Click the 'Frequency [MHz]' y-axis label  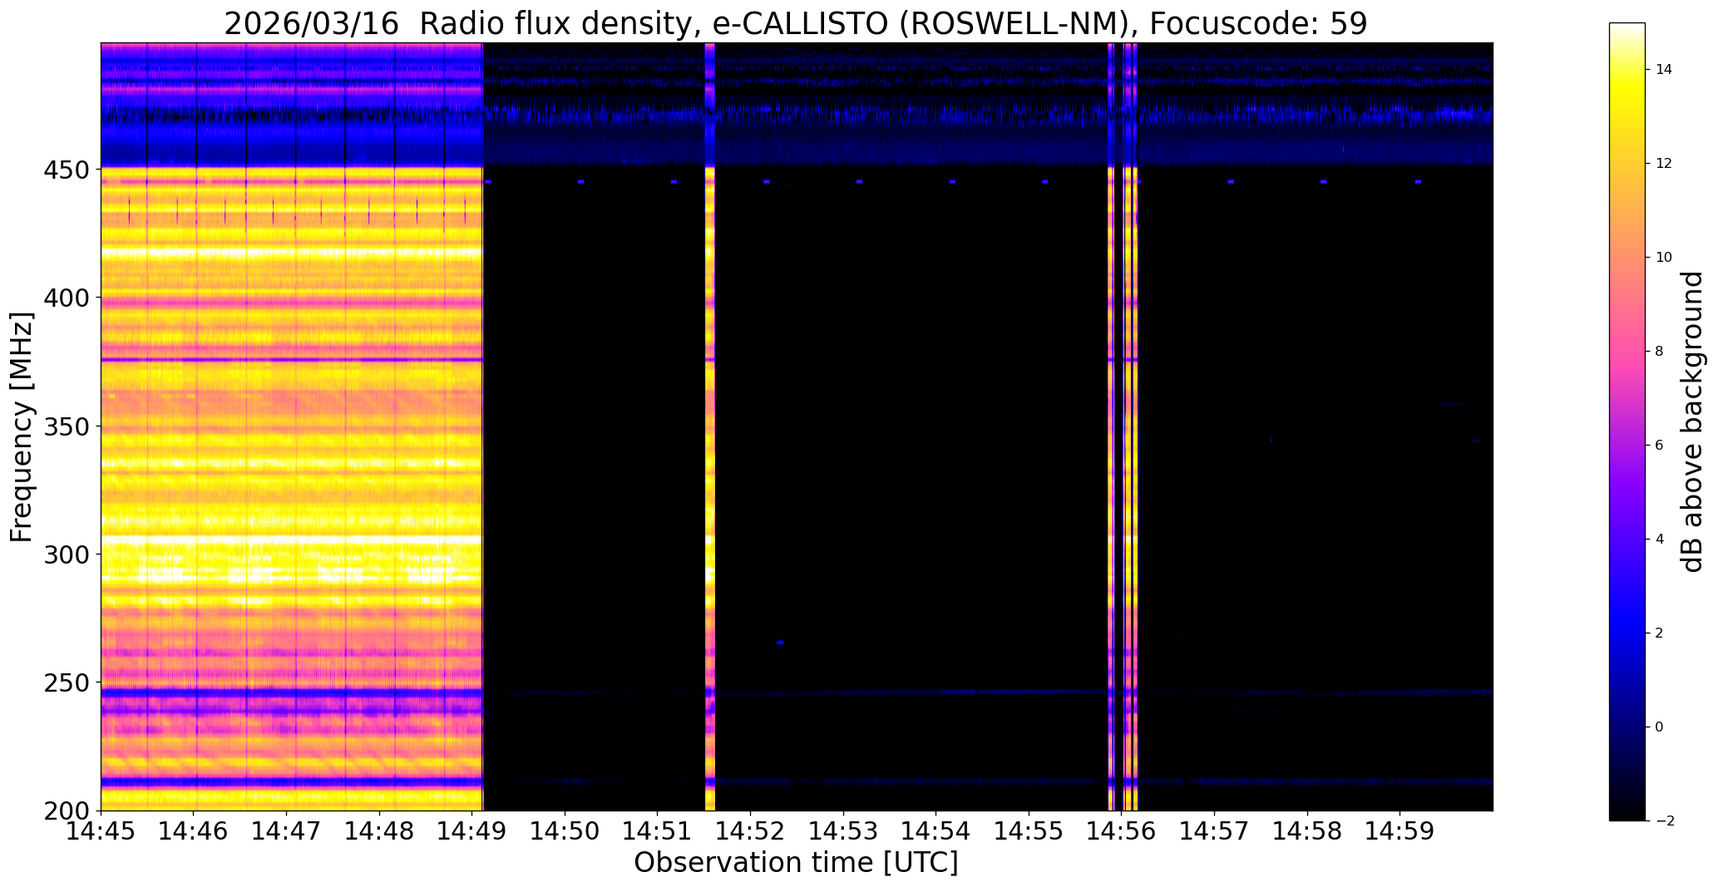[22, 427]
